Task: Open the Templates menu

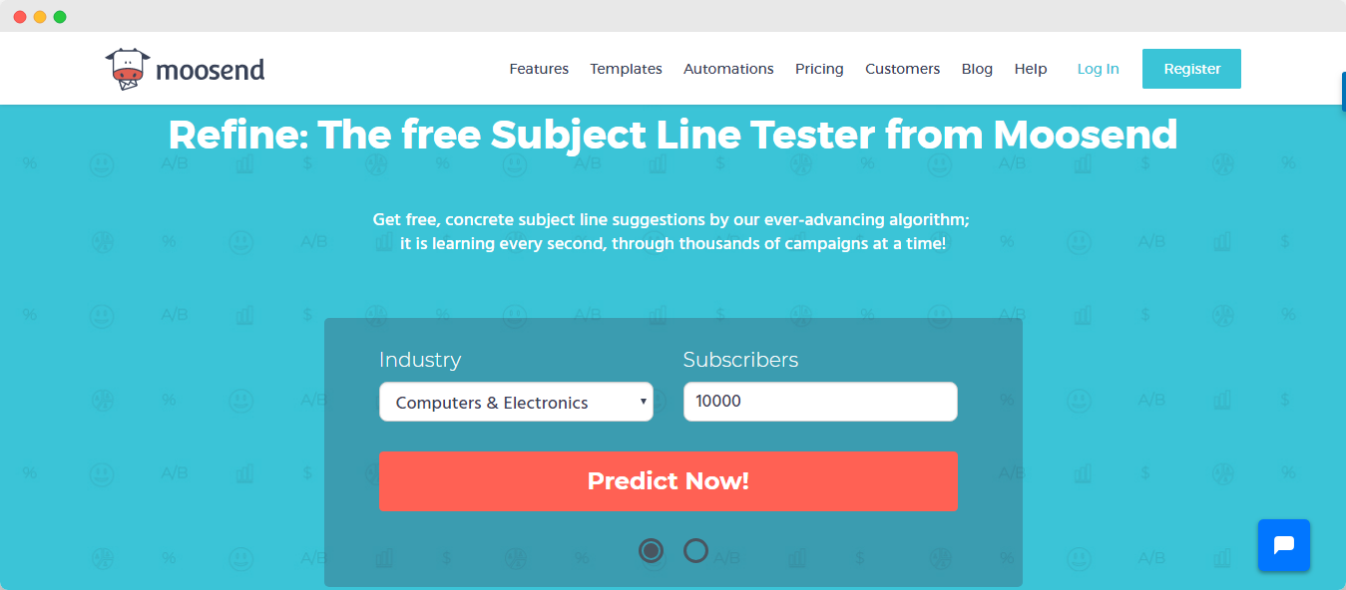Action: pyautogui.click(x=626, y=68)
